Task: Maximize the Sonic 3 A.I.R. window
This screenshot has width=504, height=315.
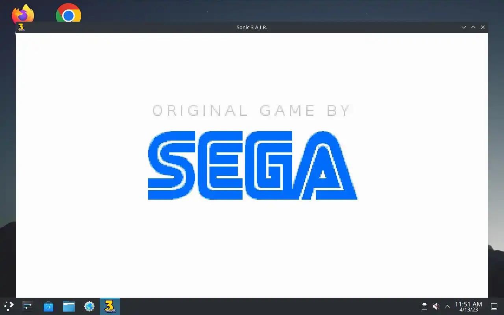Action: pos(473,27)
